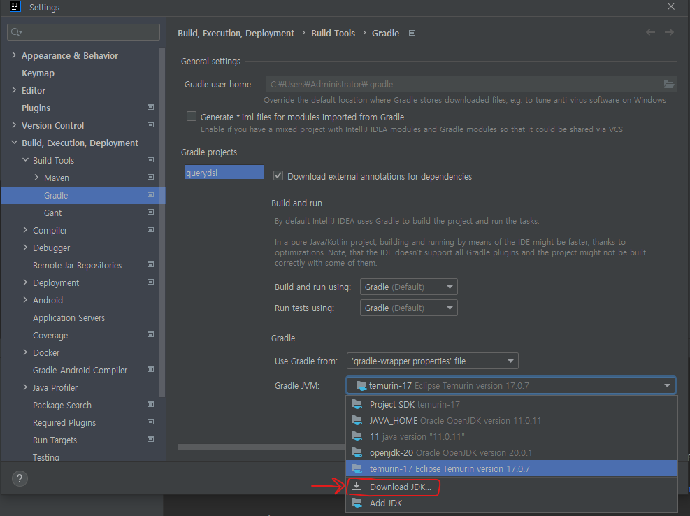
Task: Close the Gradle JVM dropdown arrow
Action: (667, 386)
